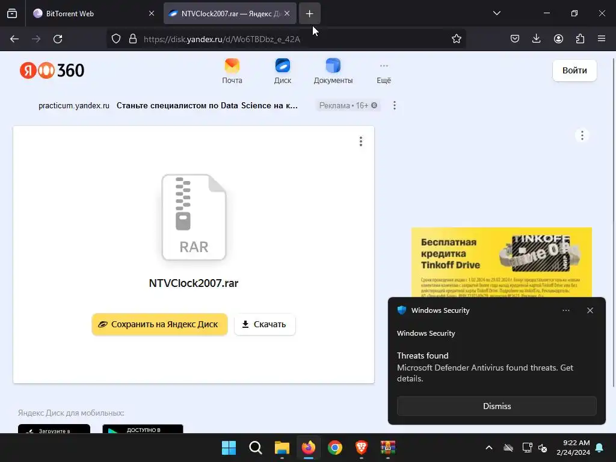Bookmark this page with star icon

point(456,39)
